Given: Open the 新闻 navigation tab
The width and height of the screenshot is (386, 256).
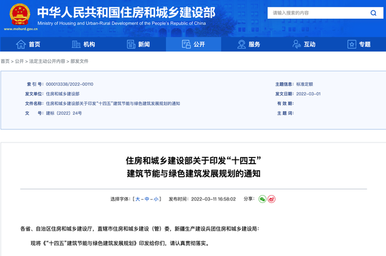Looking at the screenshot, I should point(138,44).
